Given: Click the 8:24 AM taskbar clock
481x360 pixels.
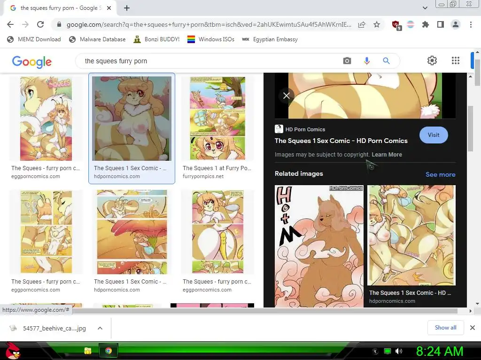Looking at the screenshot, I should click(440, 352).
